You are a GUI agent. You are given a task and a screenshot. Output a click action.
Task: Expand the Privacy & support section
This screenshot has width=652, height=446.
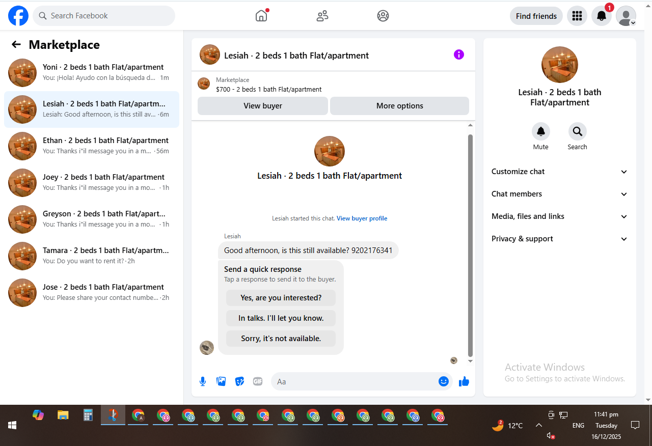[x=560, y=239]
